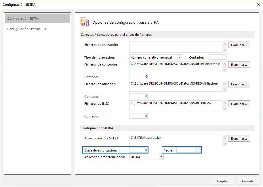Browse folder for Ficheros de cotización
The image size is (263, 187).
239,45
